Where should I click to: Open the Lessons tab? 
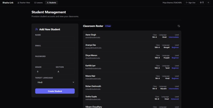coord(38,3)
